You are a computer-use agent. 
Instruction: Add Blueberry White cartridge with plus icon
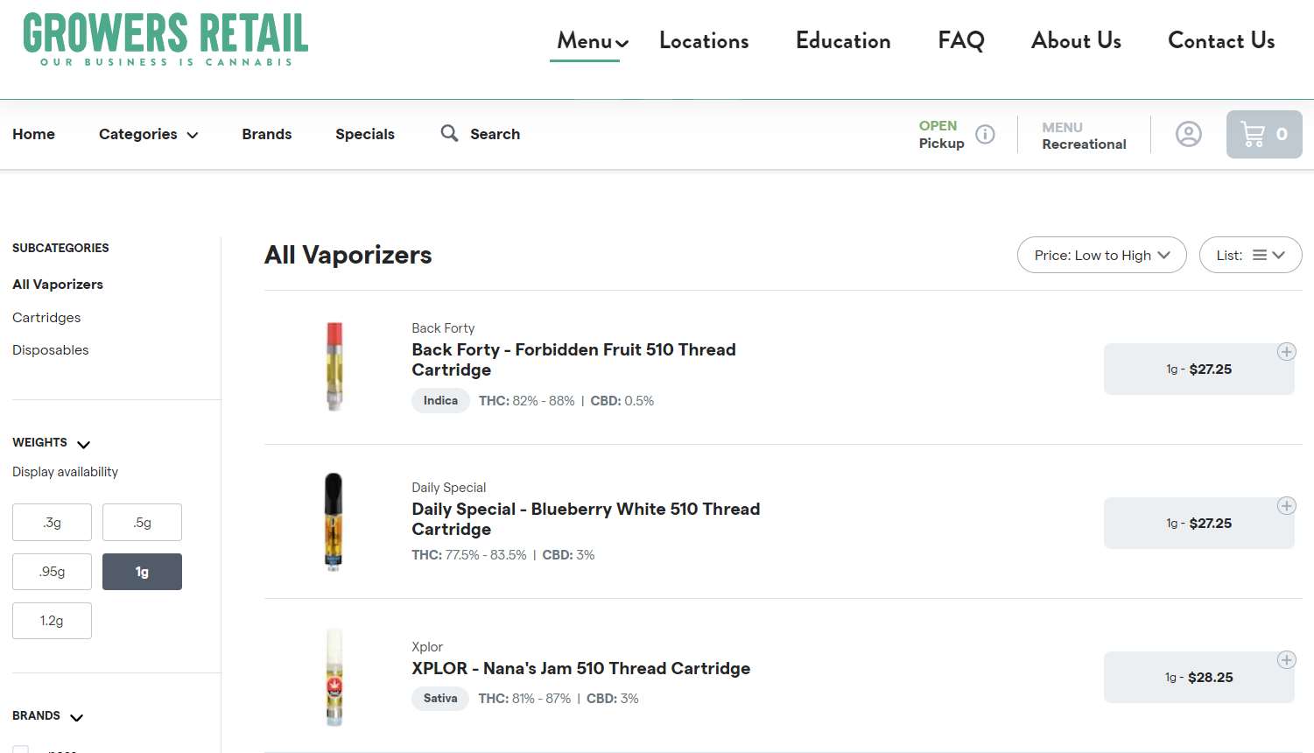click(1286, 506)
